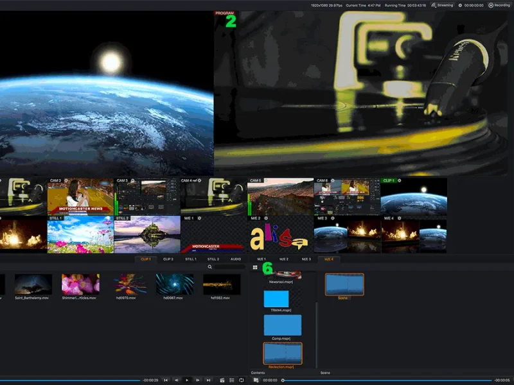Skip to next clip in playlist
514x385 pixels.
pos(208,380)
